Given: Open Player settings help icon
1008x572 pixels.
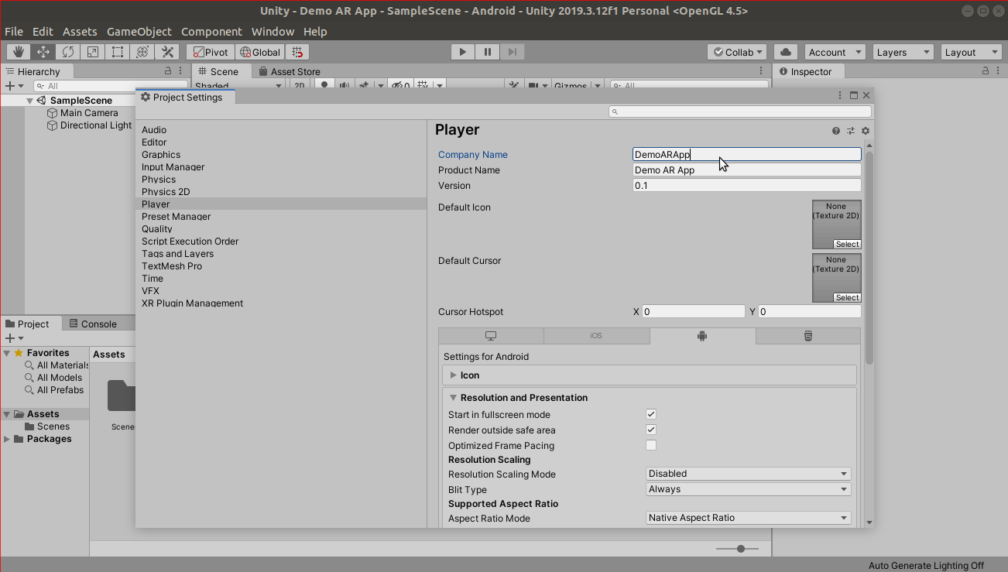Looking at the screenshot, I should 836,131.
